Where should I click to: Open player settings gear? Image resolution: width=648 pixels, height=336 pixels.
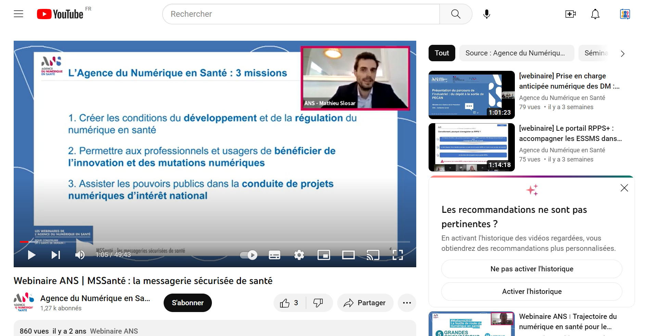click(299, 255)
